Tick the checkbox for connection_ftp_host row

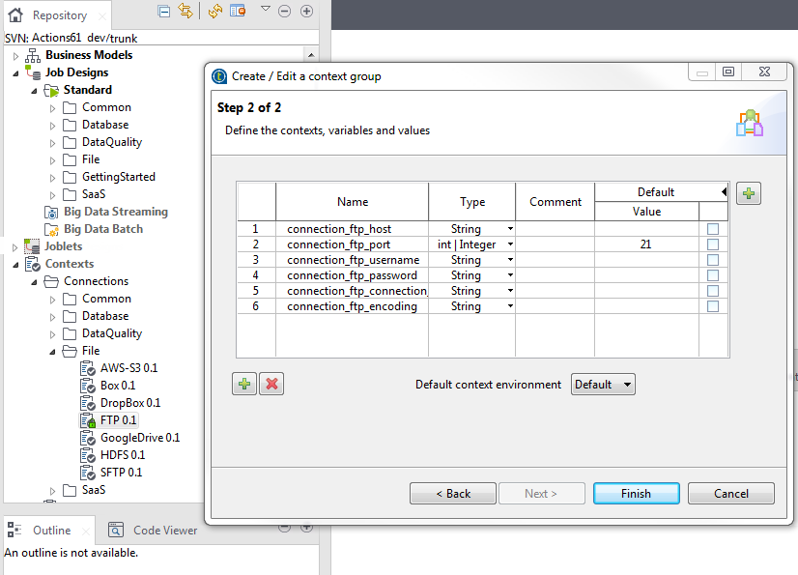[713, 229]
